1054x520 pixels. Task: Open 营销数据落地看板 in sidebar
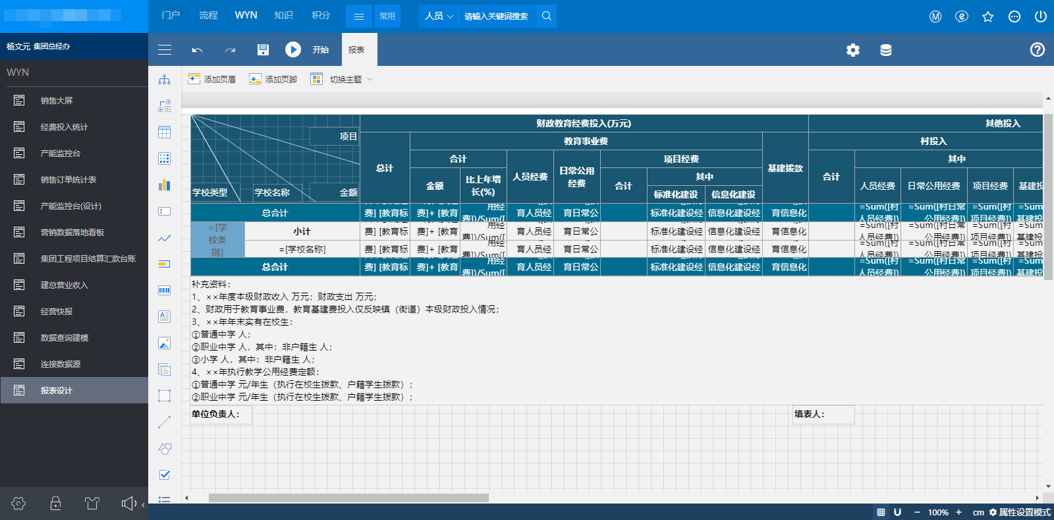(x=74, y=232)
